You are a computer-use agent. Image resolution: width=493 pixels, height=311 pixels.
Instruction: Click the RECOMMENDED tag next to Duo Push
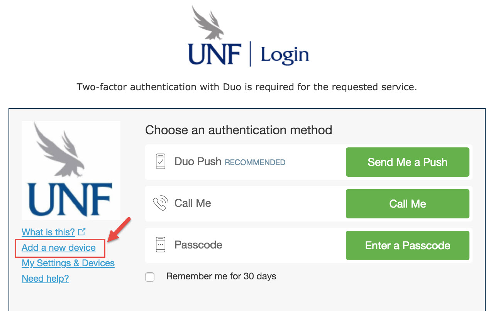(255, 162)
